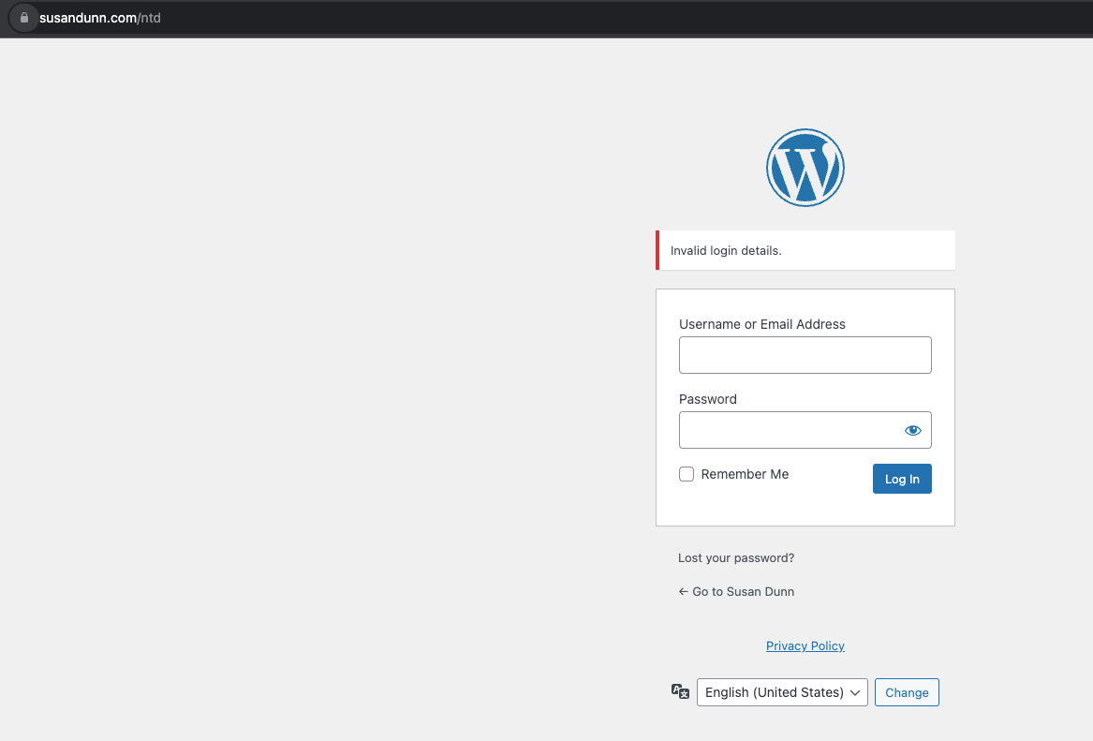Click the WordPress logo
This screenshot has width=1093, height=741.
pos(805,168)
